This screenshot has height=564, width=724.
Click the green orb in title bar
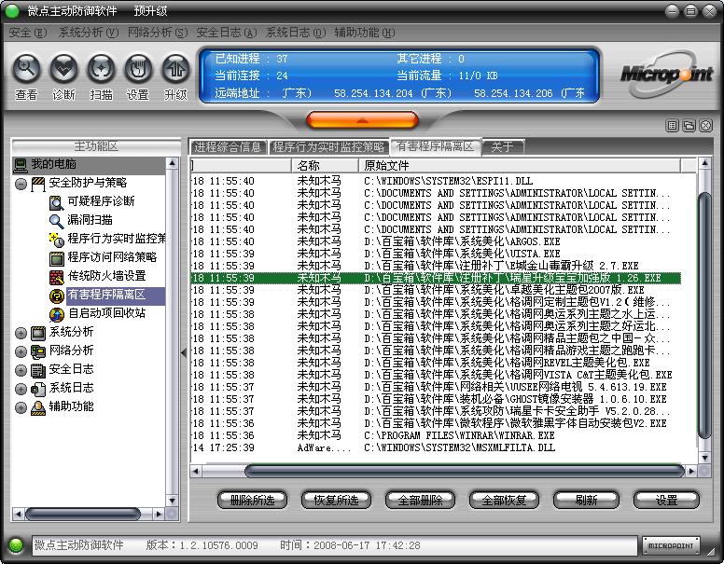click(11, 10)
